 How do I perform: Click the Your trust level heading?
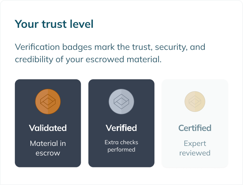coord(54,24)
